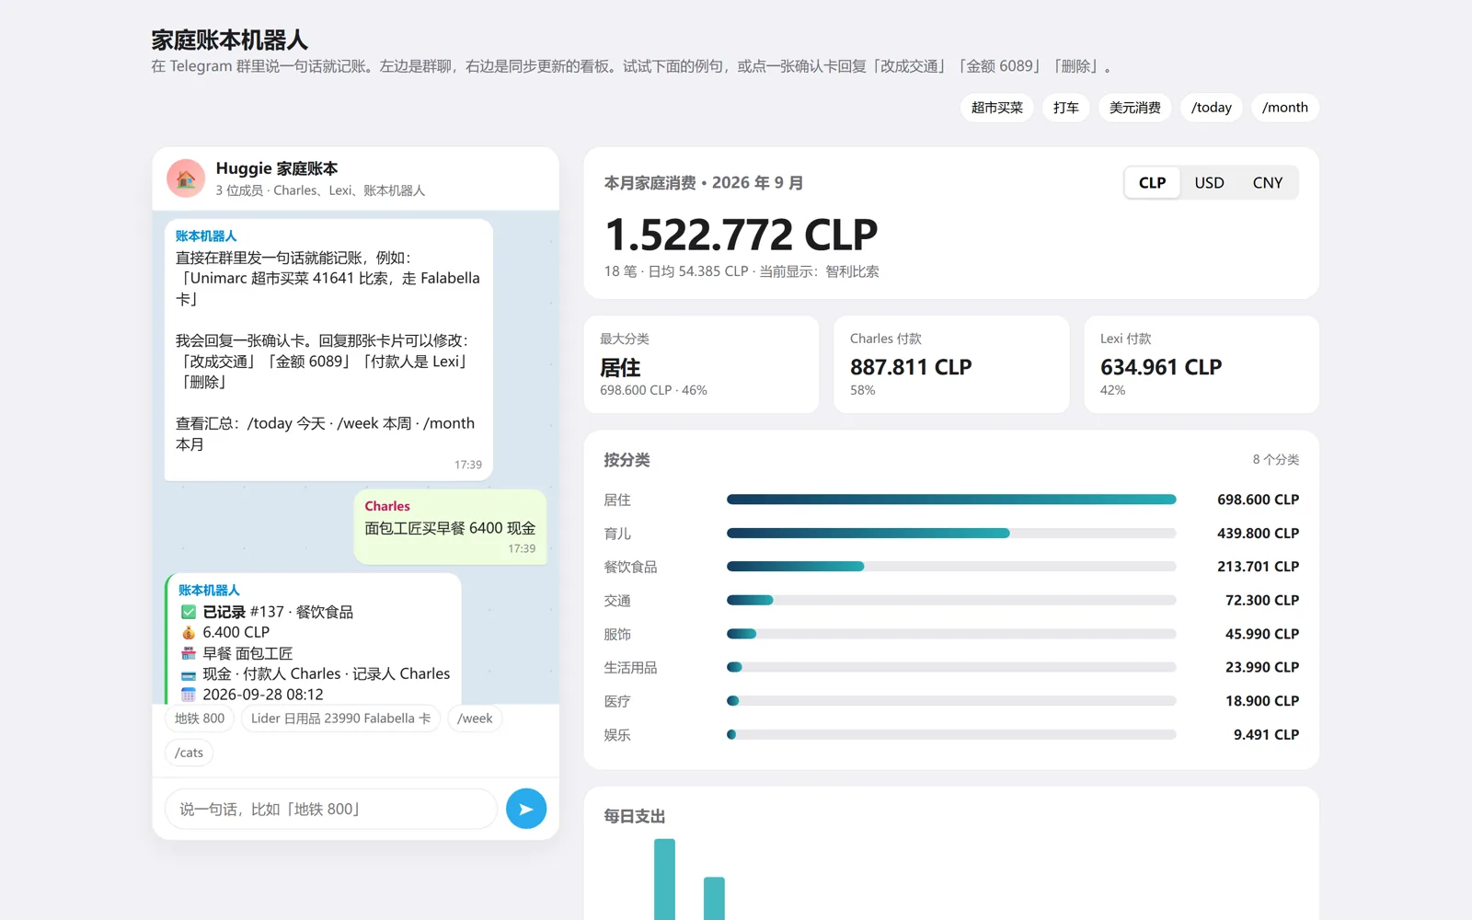Viewport: 1472px width, 920px height.
Task: Click the 生活用品 category label
Action: click(630, 667)
